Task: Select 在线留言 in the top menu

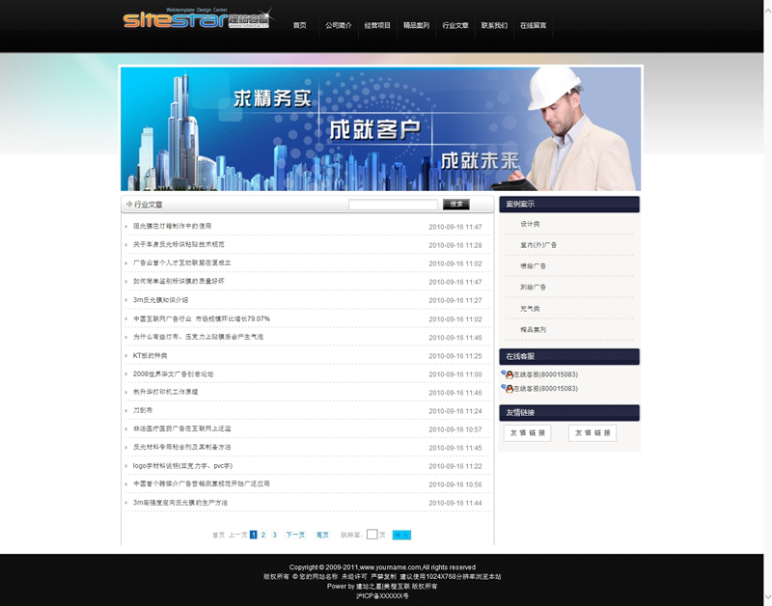Action: tap(533, 26)
